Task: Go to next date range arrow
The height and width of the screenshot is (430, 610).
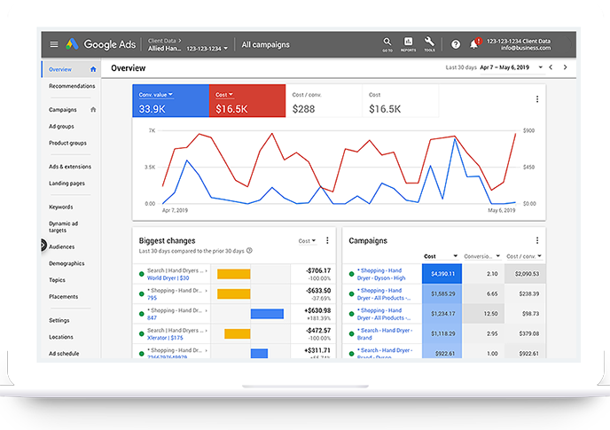Action: point(566,67)
